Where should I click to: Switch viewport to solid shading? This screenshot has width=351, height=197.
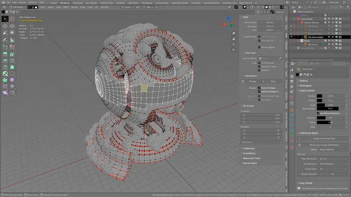(267, 7)
